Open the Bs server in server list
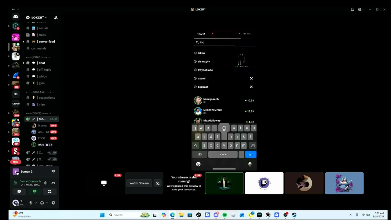Image resolution: width=391 pixels, height=220 pixels. (16, 94)
